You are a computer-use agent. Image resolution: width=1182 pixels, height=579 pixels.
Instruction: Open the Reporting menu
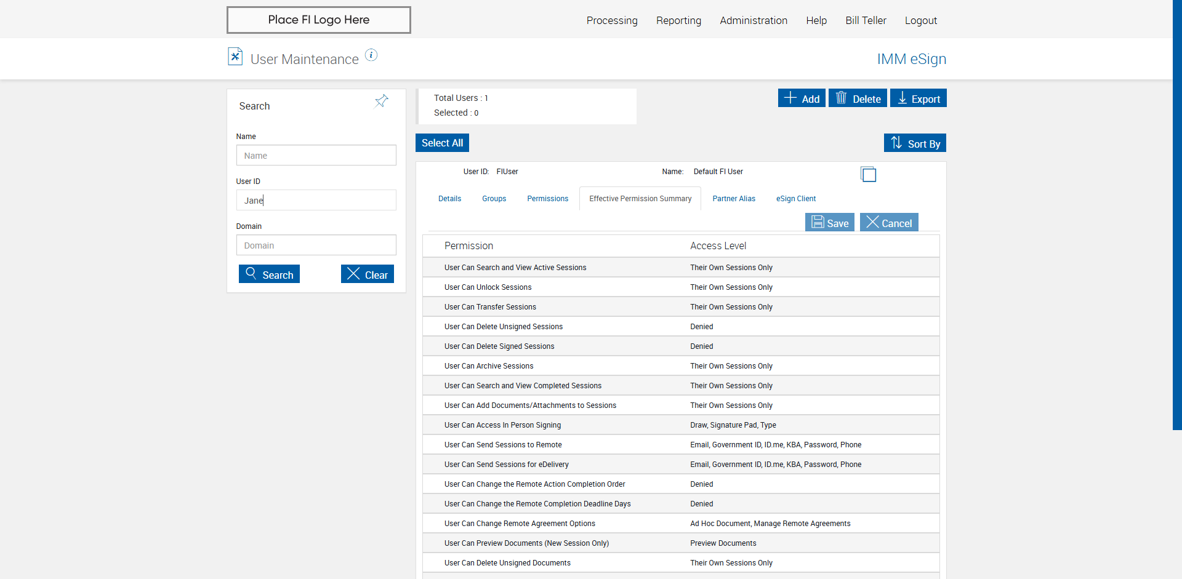tap(678, 20)
